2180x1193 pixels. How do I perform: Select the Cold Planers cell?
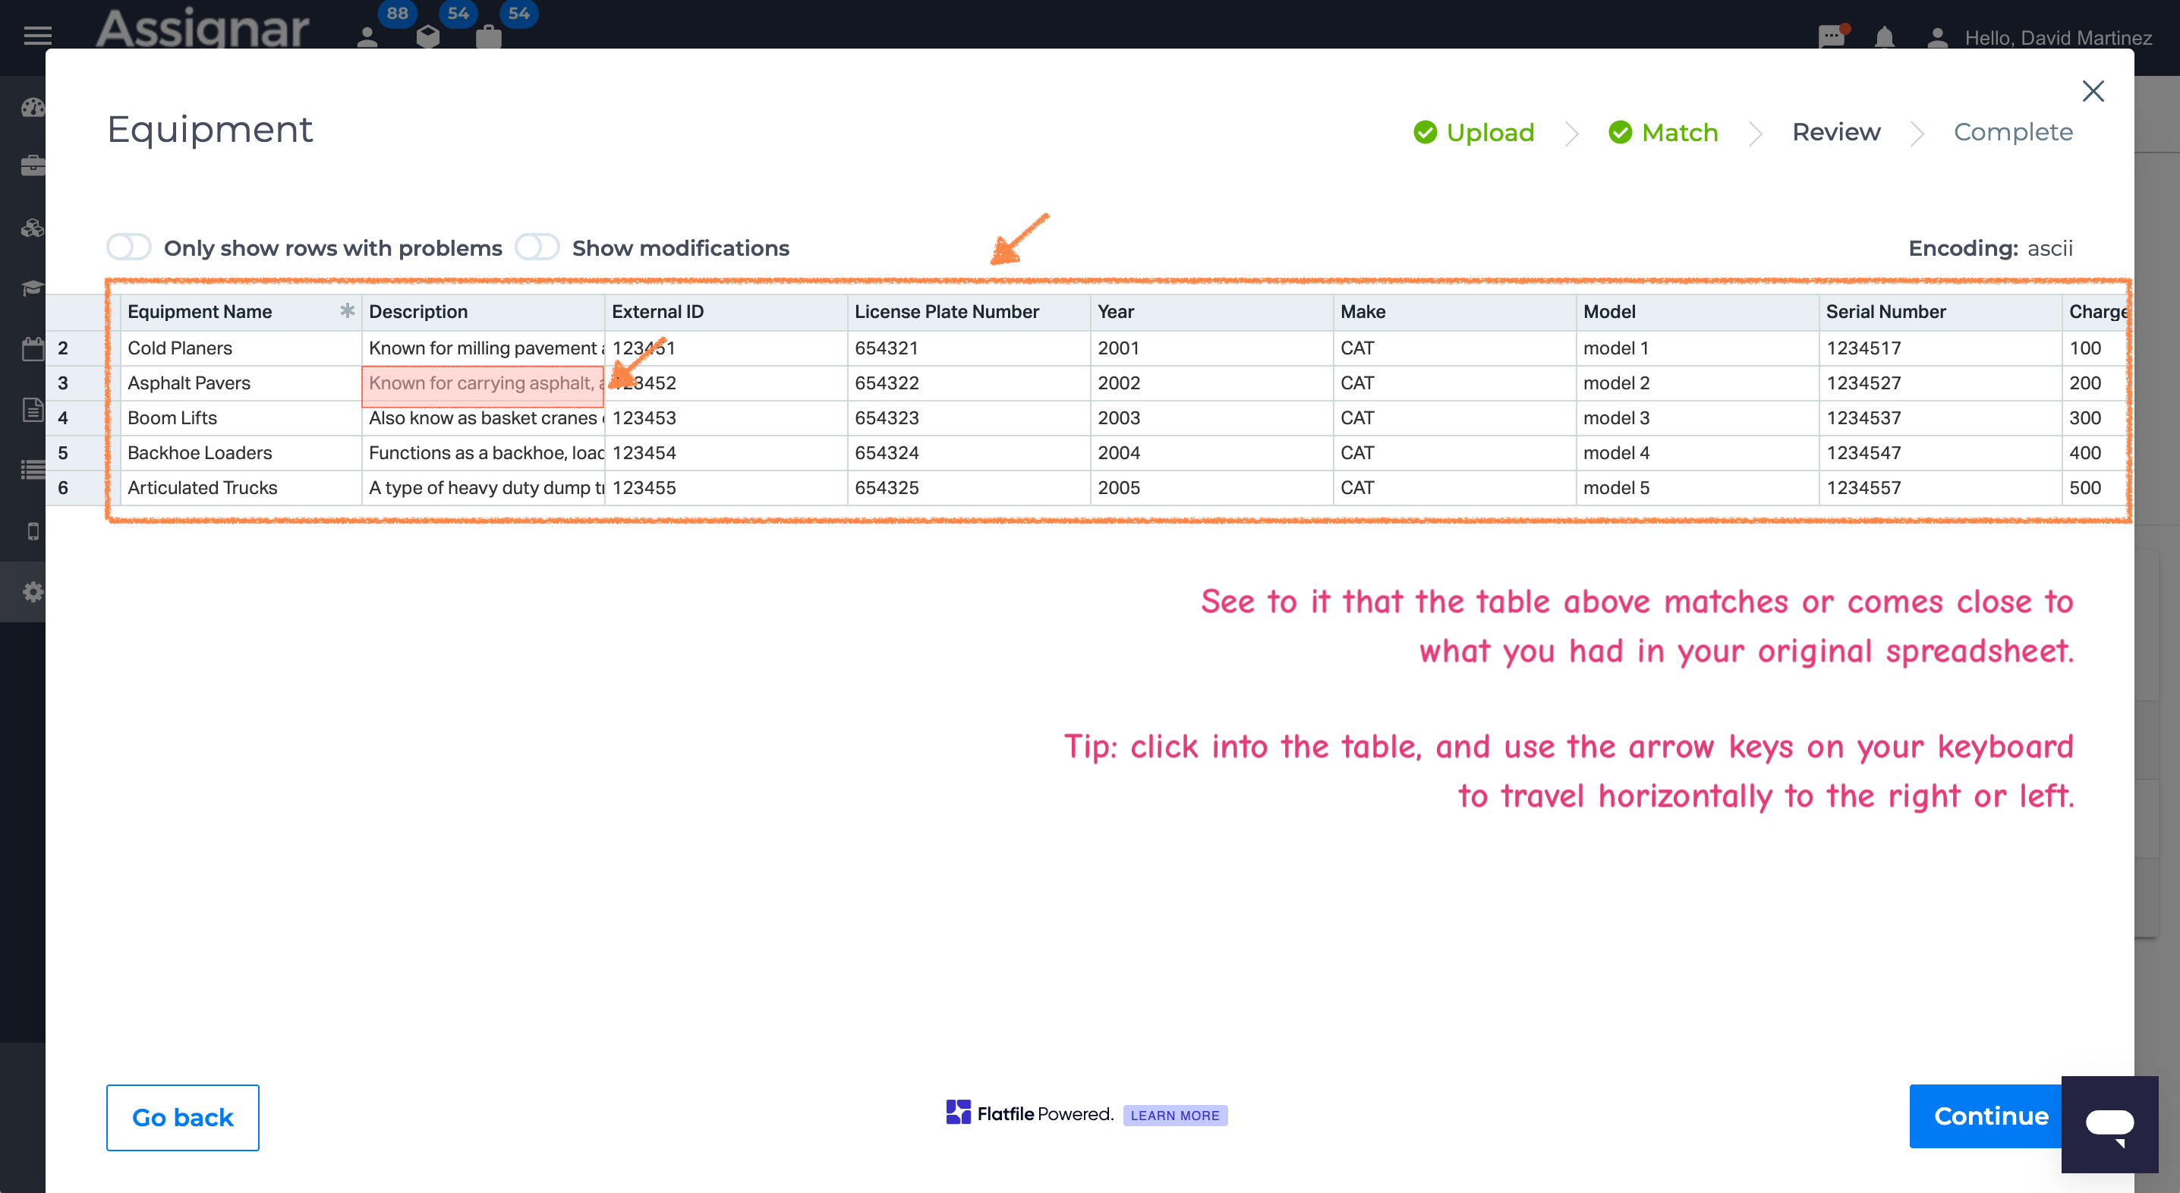click(241, 348)
